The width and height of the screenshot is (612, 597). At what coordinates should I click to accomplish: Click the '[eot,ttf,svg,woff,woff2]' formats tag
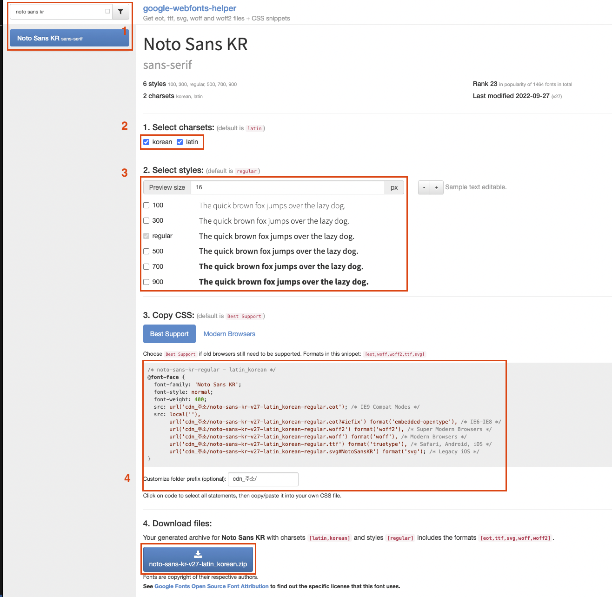(516, 538)
